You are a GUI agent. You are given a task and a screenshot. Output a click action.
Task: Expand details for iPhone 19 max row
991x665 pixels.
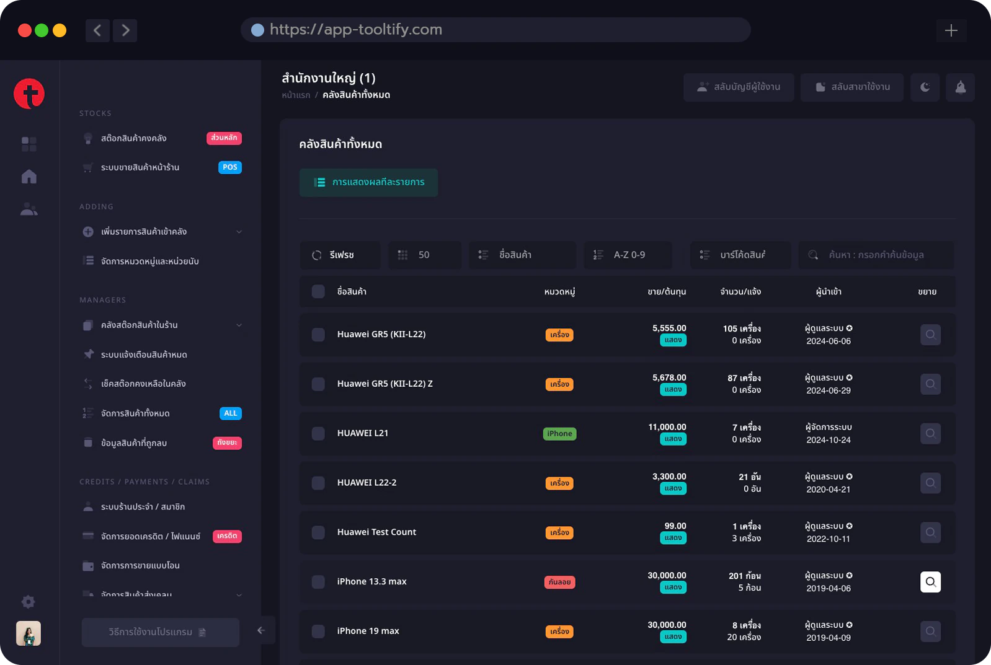click(x=930, y=632)
